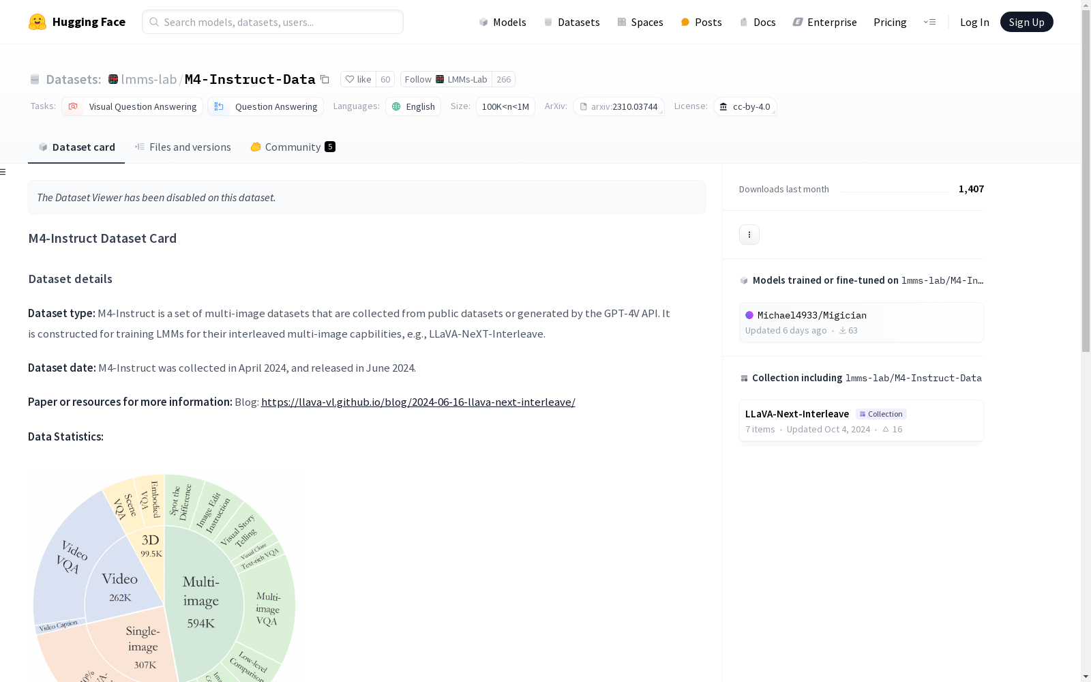This screenshot has width=1091, height=682.
Task: Click the 'Dataset date:' label
Action: (62, 368)
